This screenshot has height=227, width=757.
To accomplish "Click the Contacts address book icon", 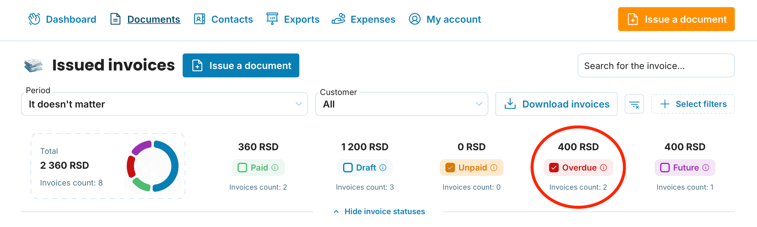I will pos(199,19).
